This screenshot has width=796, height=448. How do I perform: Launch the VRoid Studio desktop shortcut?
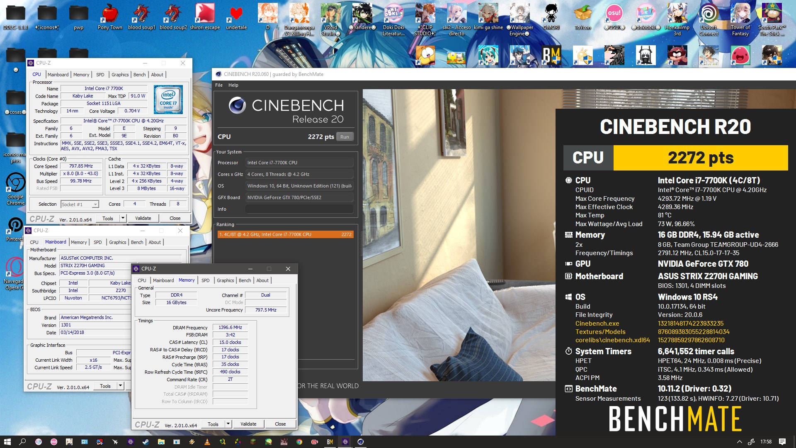[330, 19]
